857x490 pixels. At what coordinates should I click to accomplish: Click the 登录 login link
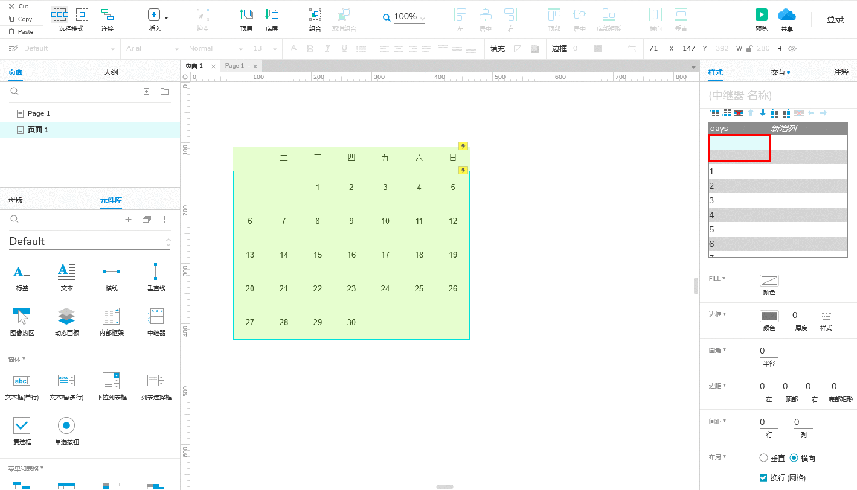click(835, 19)
